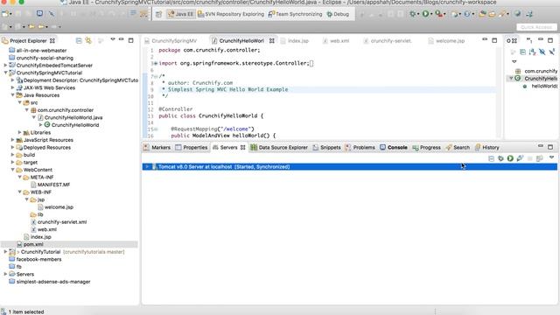Click the collapse icon in Servers view toolbar

tap(491, 158)
